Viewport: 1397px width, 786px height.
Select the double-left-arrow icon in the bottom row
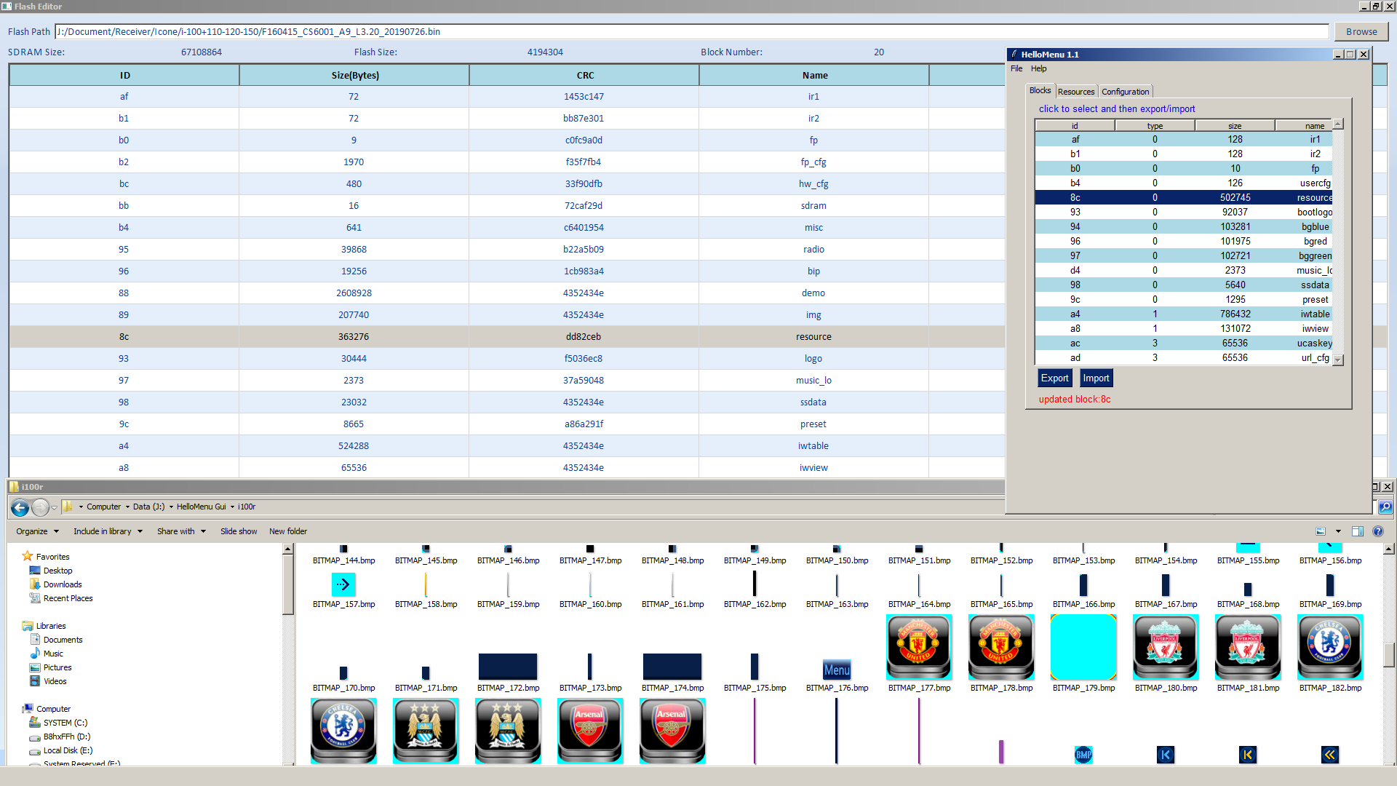(1330, 755)
